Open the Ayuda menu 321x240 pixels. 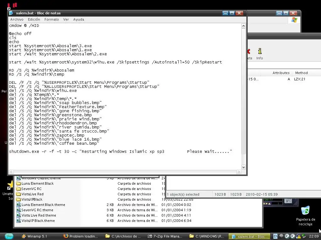point(79,19)
